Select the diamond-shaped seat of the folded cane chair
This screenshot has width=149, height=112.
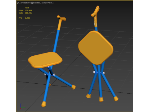(x=96, y=48)
